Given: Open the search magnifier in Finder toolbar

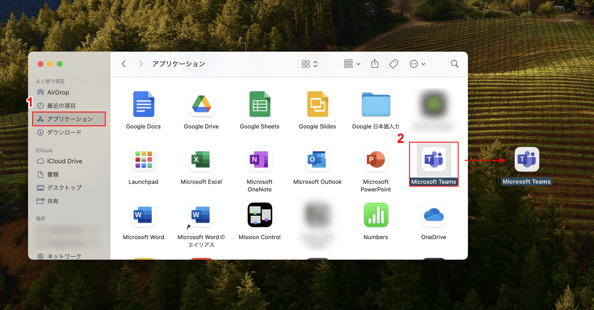Looking at the screenshot, I should pyautogui.click(x=454, y=64).
